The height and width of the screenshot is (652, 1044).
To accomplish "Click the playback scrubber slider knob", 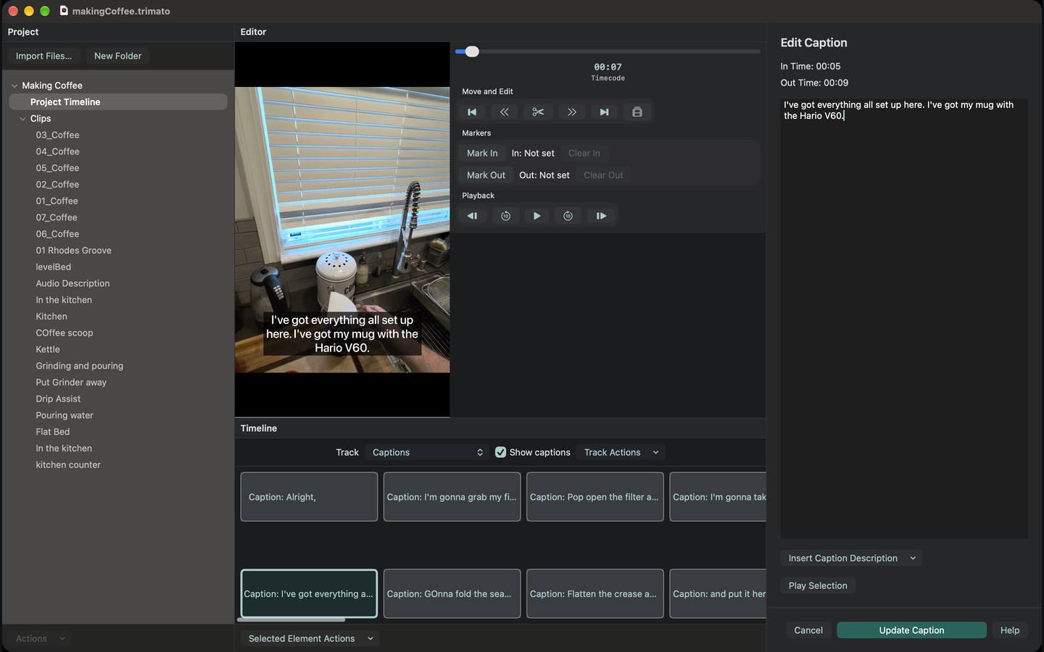I will (472, 51).
